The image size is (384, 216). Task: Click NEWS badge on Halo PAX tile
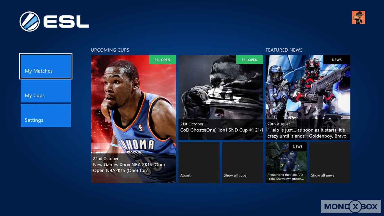[298, 147]
